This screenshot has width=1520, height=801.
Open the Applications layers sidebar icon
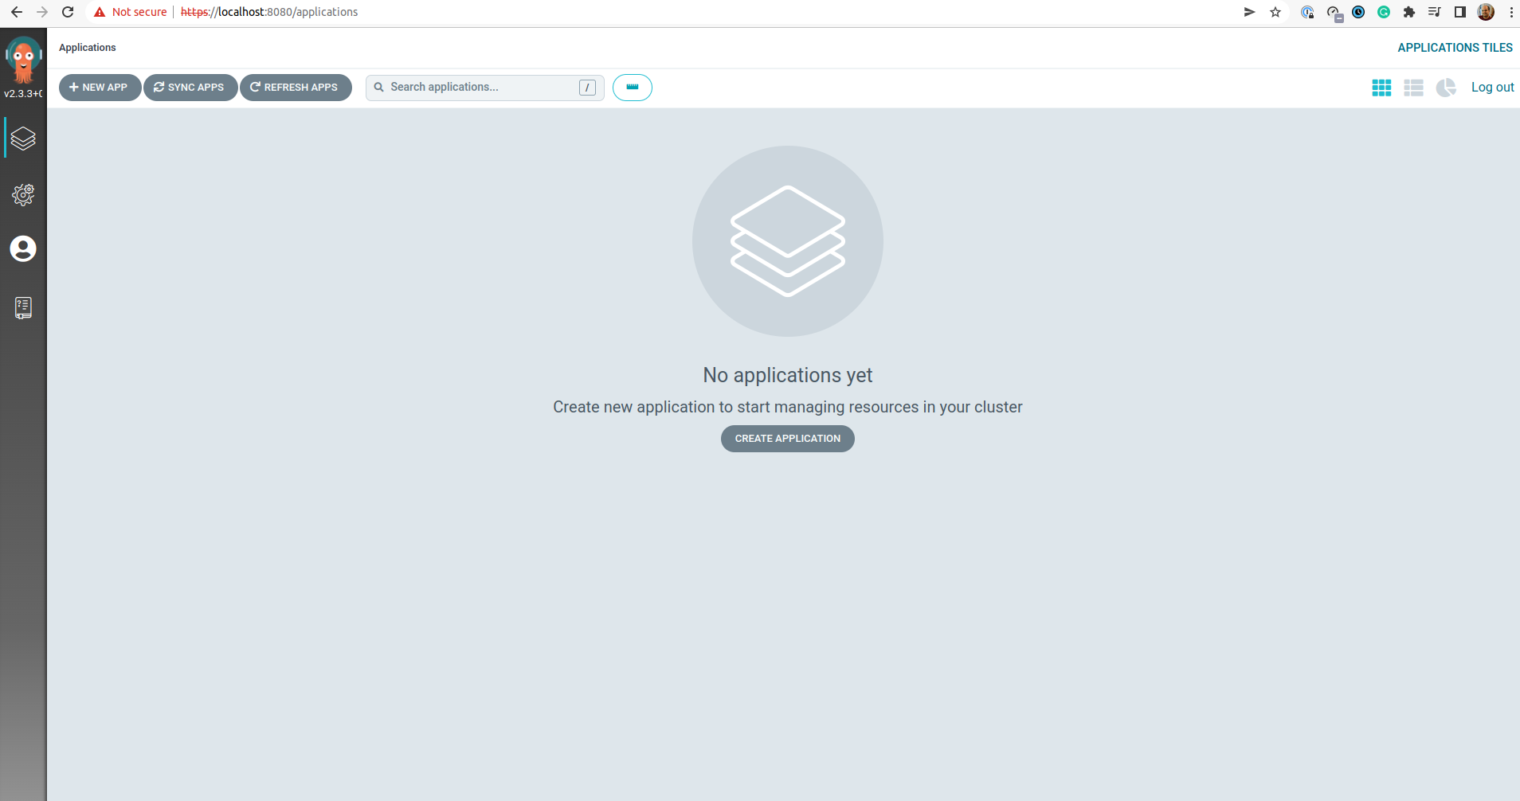(23, 139)
